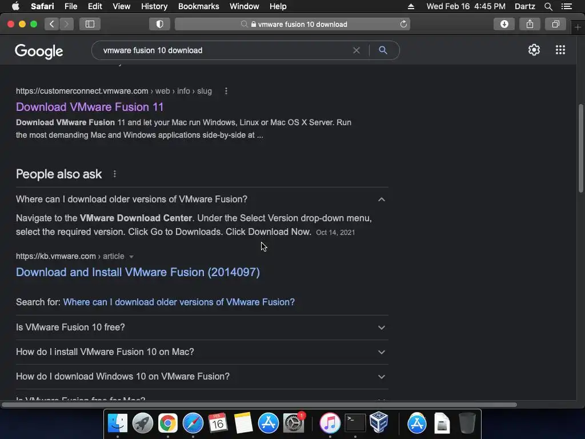Viewport: 585px width, 439px height.
Task: Click the Dartz user name in menu bar
Action: (524, 6)
